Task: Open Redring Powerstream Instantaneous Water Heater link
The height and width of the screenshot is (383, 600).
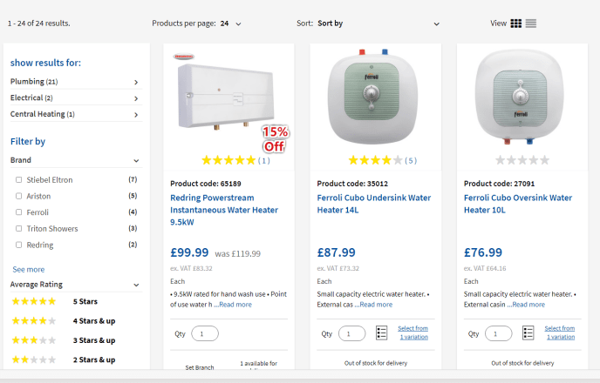Action: [224, 210]
